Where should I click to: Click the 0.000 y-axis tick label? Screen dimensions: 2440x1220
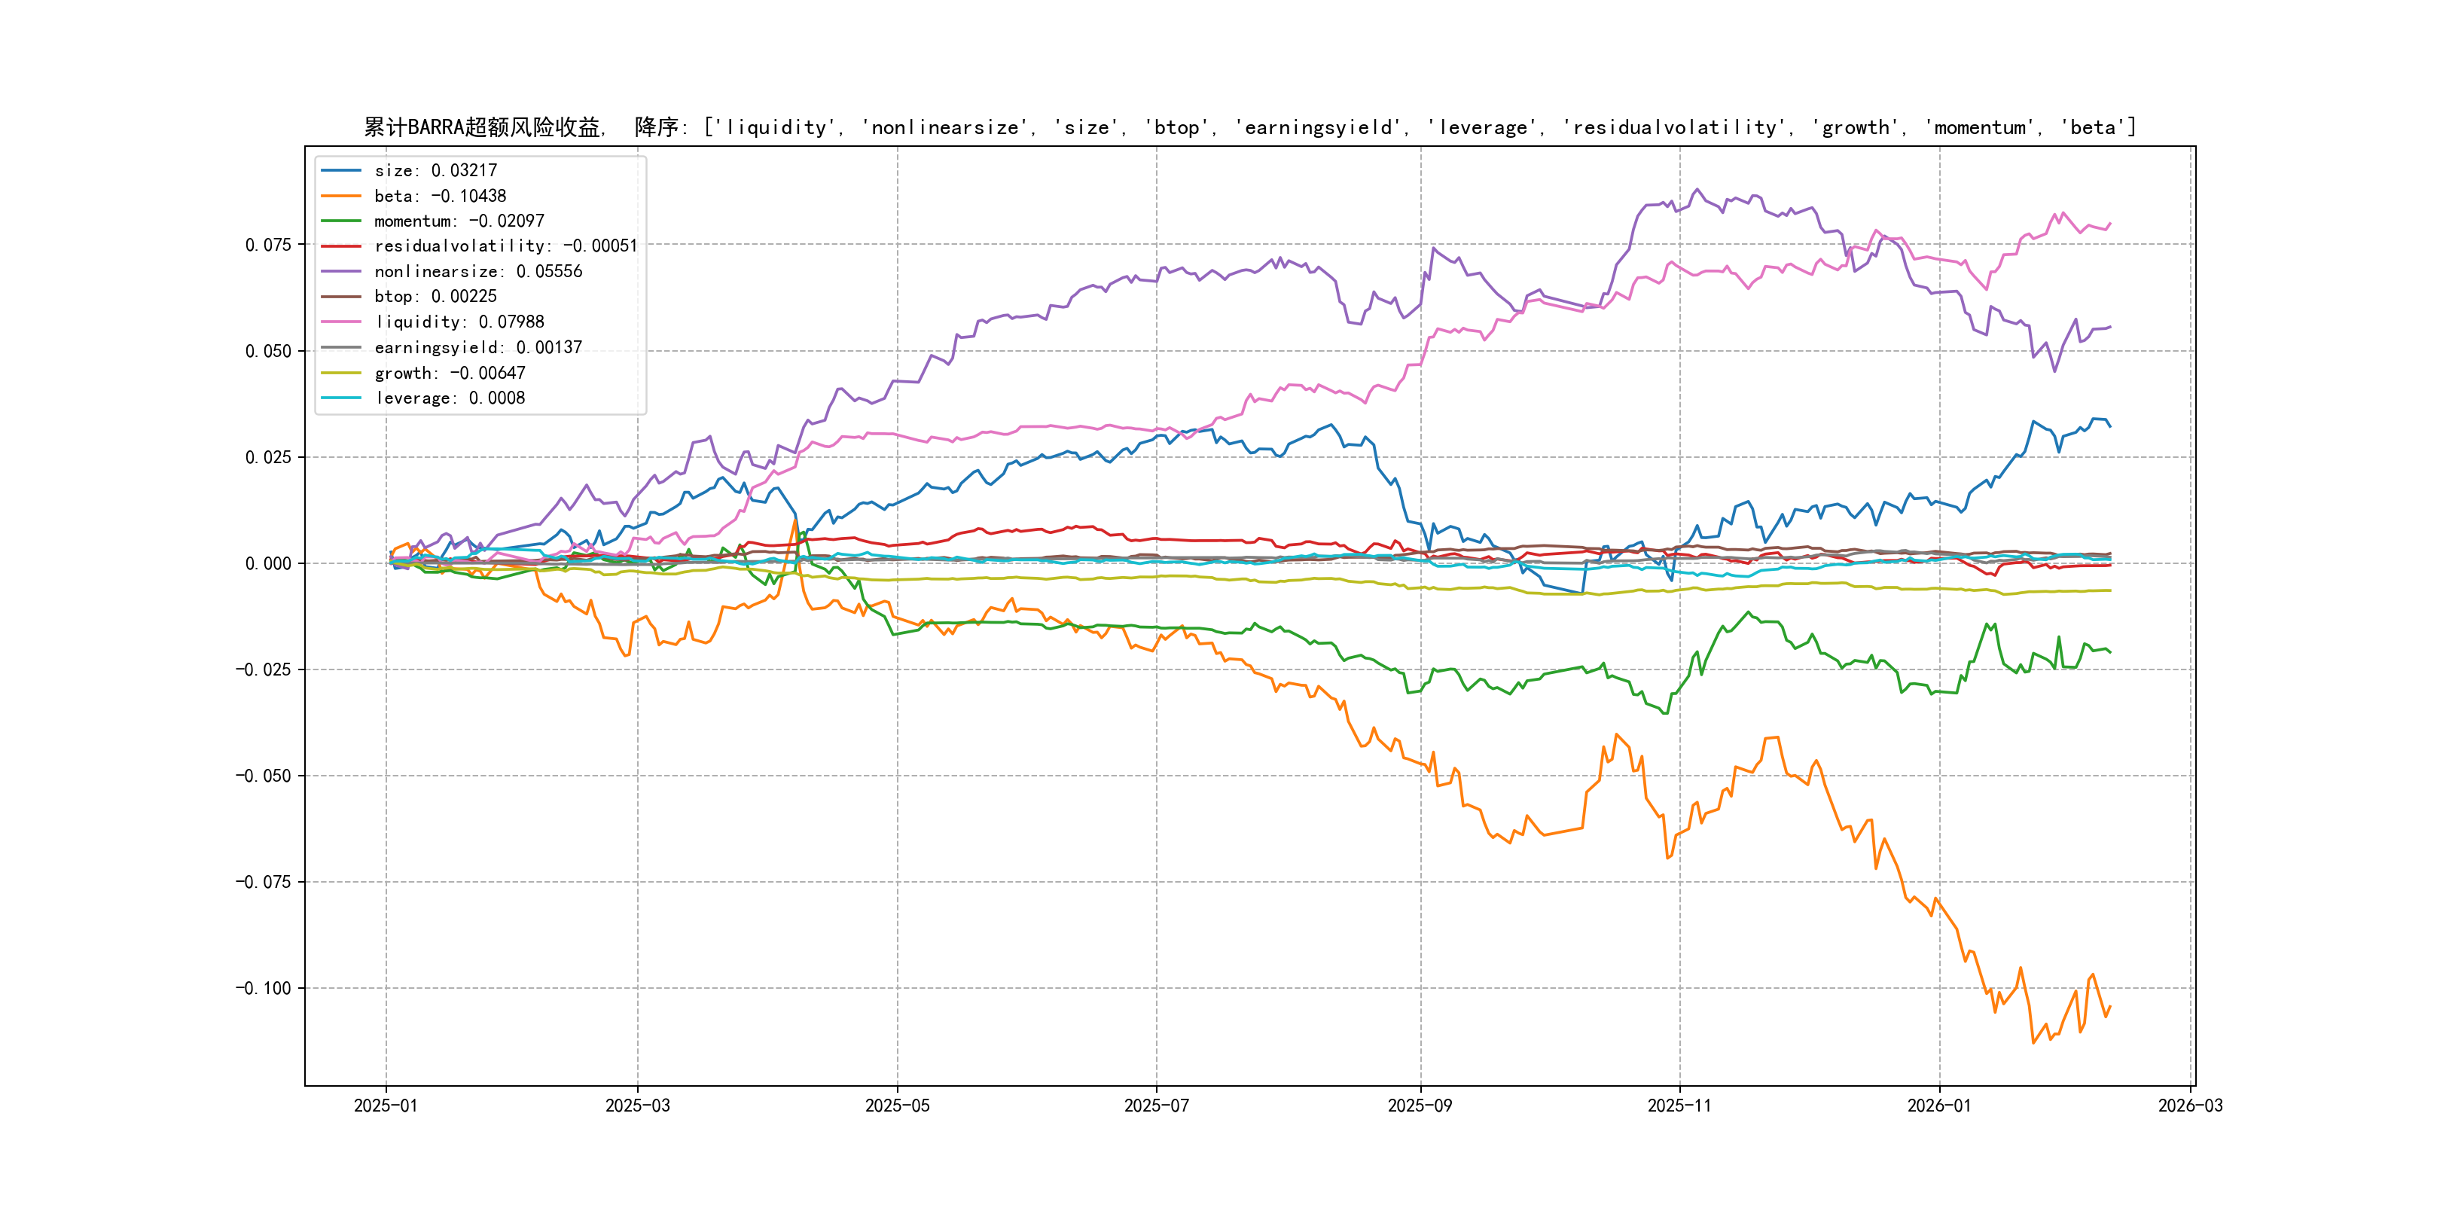pyautogui.click(x=268, y=563)
